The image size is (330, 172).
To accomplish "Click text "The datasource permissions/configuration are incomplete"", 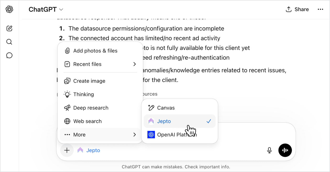I will click(x=146, y=28).
